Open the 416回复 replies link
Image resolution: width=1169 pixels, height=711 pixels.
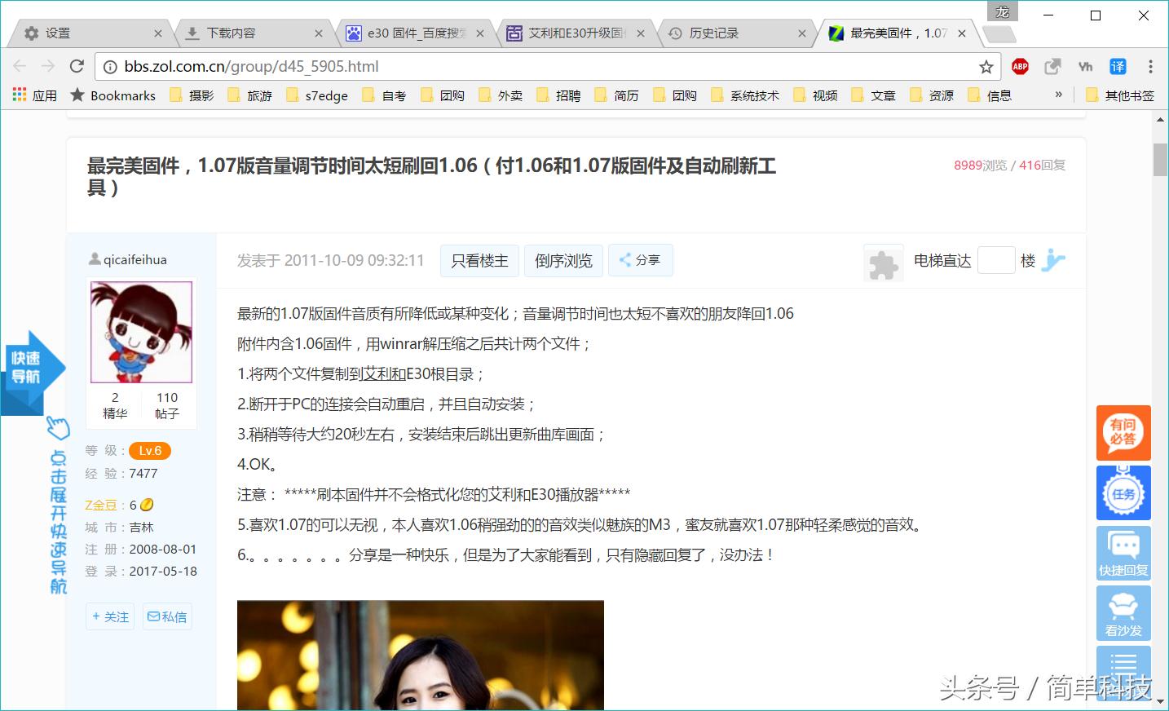[x=1040, y=165]
